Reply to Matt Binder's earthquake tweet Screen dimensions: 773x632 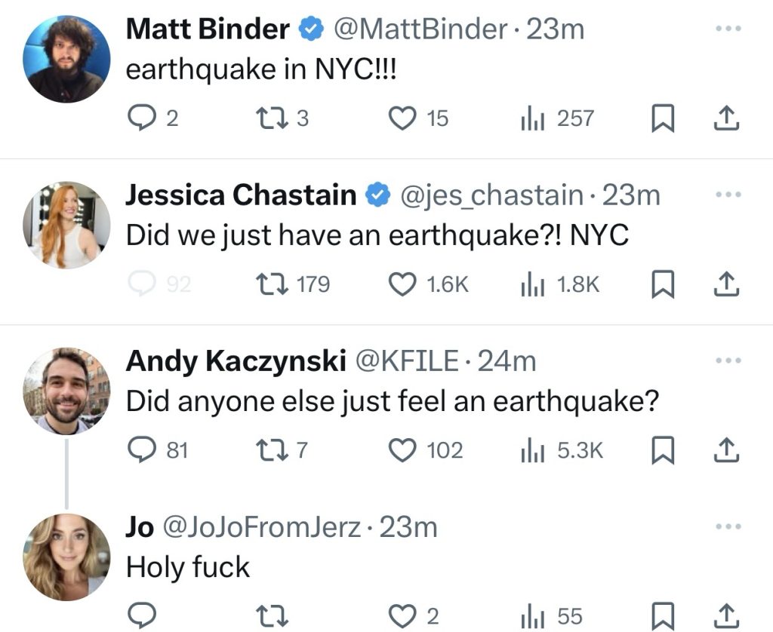140,118
